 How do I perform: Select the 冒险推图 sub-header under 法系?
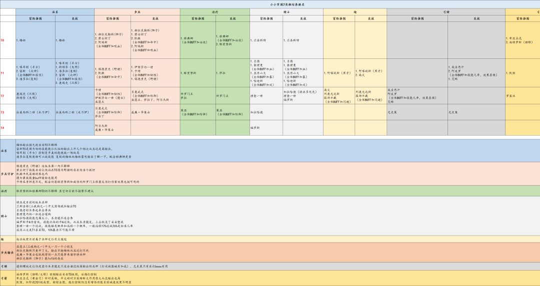[35, 18]
